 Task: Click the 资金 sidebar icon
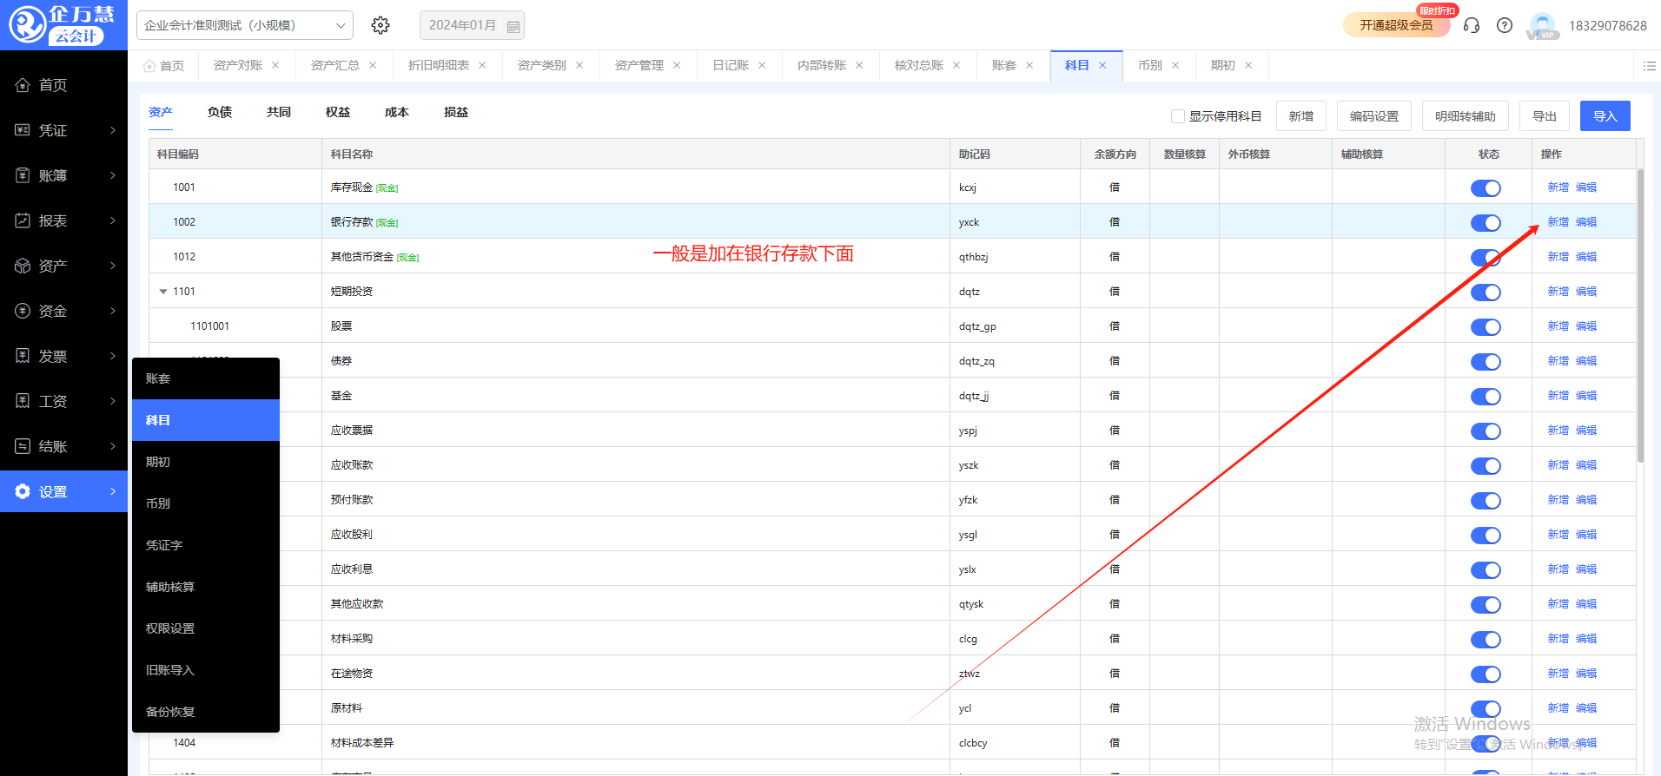click(23, 311)
